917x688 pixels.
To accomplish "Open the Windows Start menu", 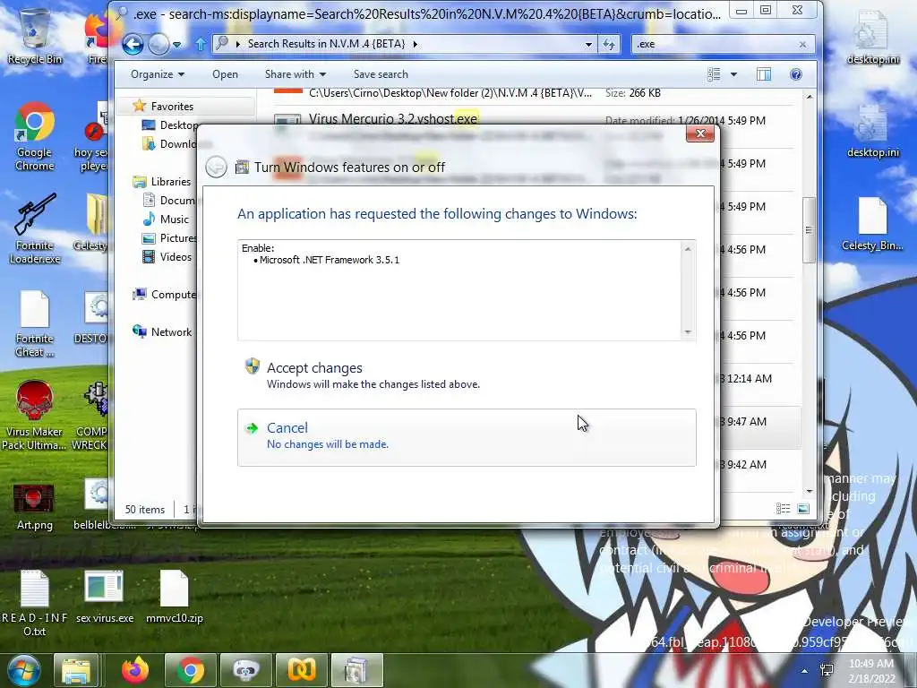I will point(23,670).
